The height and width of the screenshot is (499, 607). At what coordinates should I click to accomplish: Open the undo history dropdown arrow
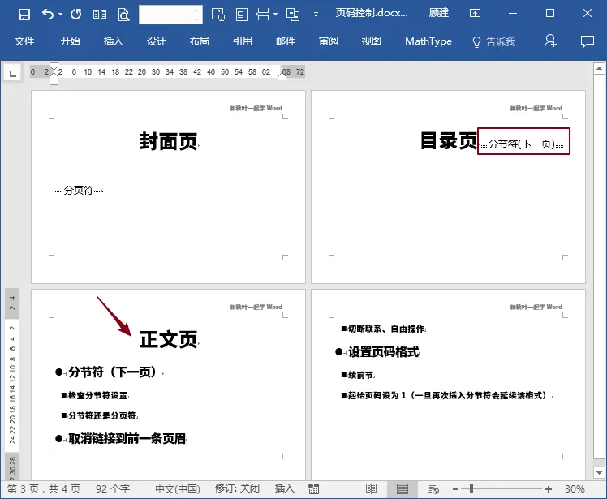click(x=60, y=15)
